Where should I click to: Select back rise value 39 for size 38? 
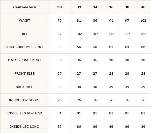tap(127, 87)
